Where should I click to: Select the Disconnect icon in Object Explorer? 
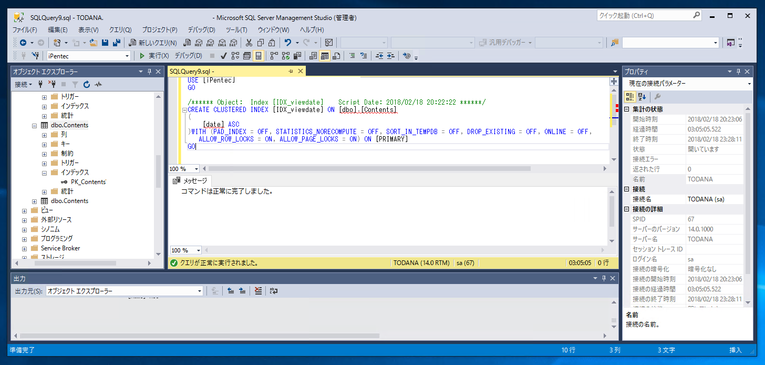pyautogui.click(x=53, y=84)
